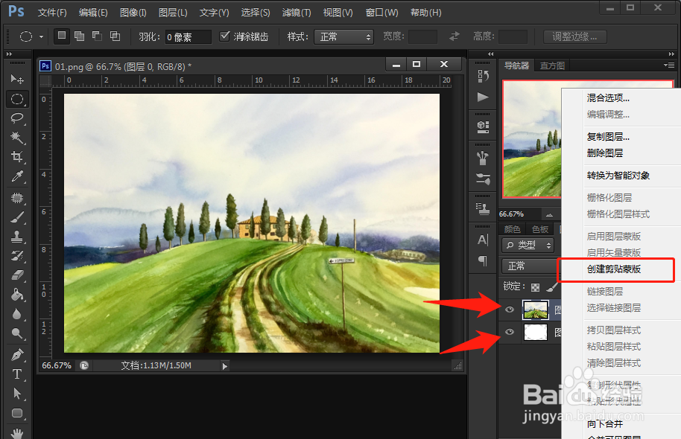Image resolution: width=681 pixels, height=439 pixels.
Task: Select the Paint Bucket tool
Action: click(17, 295)
